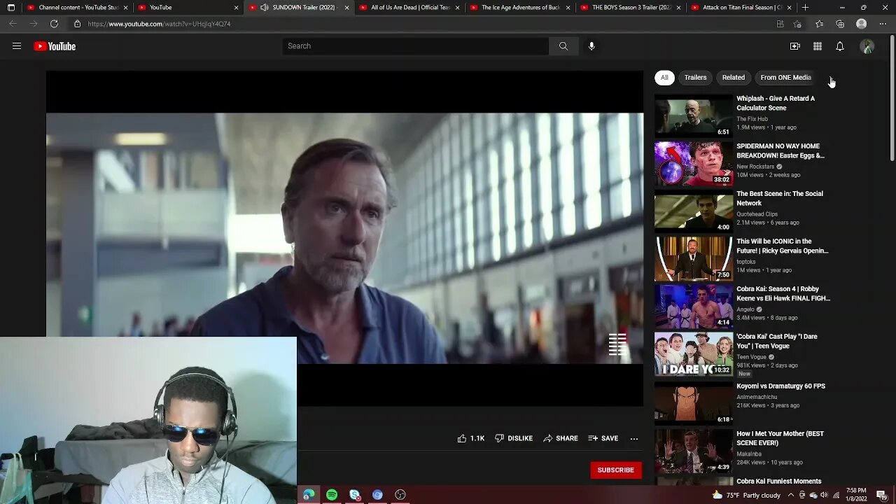Image resolution: width=896 pixels, height=504 pixels.
Task: Open the YouTube apps grid
Action: pyautogui.click(x=817, y=46)
